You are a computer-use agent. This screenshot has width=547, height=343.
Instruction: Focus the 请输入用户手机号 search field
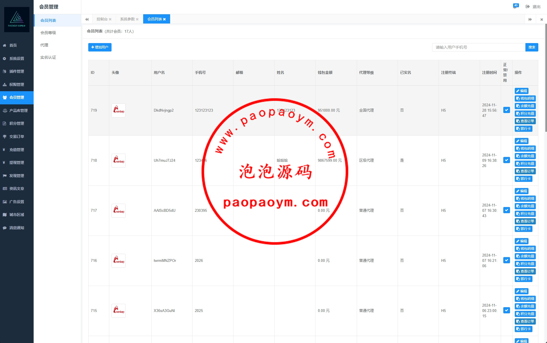[479, 47]
